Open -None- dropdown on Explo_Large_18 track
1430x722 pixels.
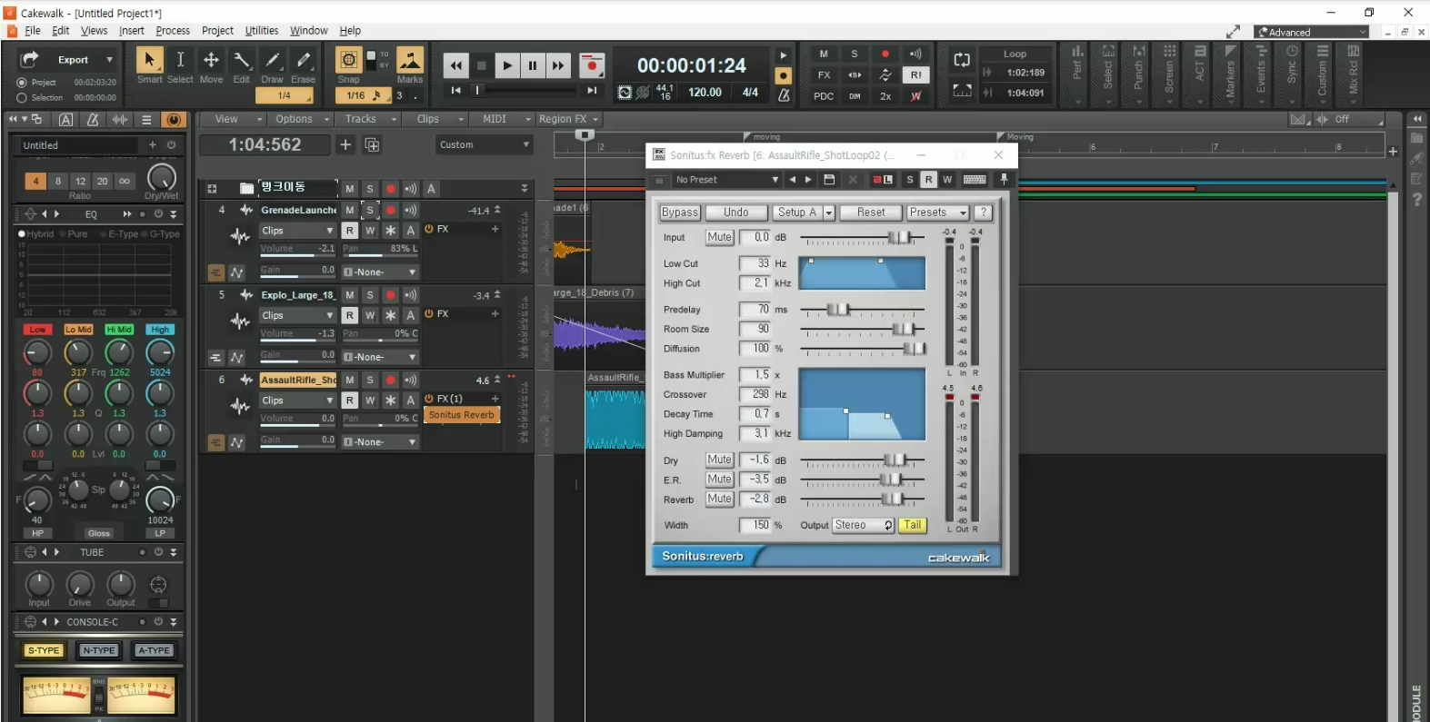tap(380, 357)
